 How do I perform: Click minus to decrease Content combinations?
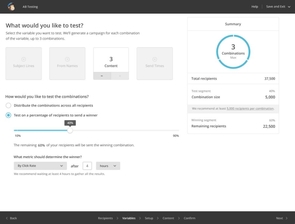102,76
